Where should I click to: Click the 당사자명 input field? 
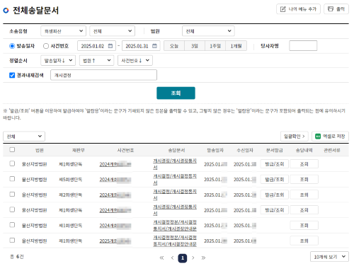click(303, 46)
